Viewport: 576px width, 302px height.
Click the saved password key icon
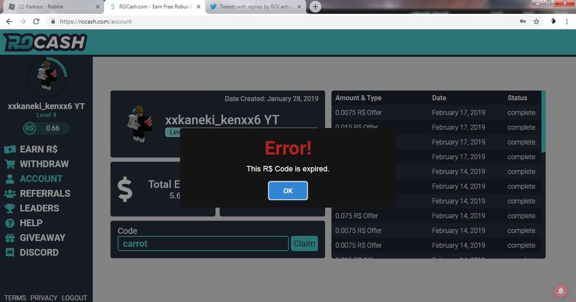click(523, 22)
